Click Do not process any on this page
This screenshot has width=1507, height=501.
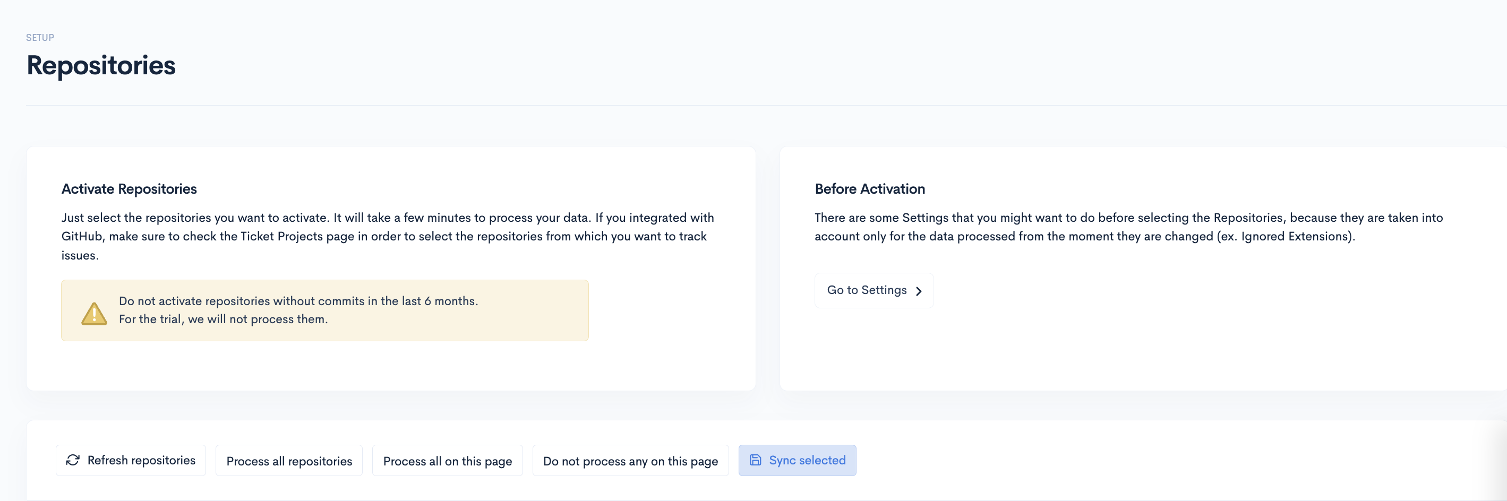coord(631,461)
